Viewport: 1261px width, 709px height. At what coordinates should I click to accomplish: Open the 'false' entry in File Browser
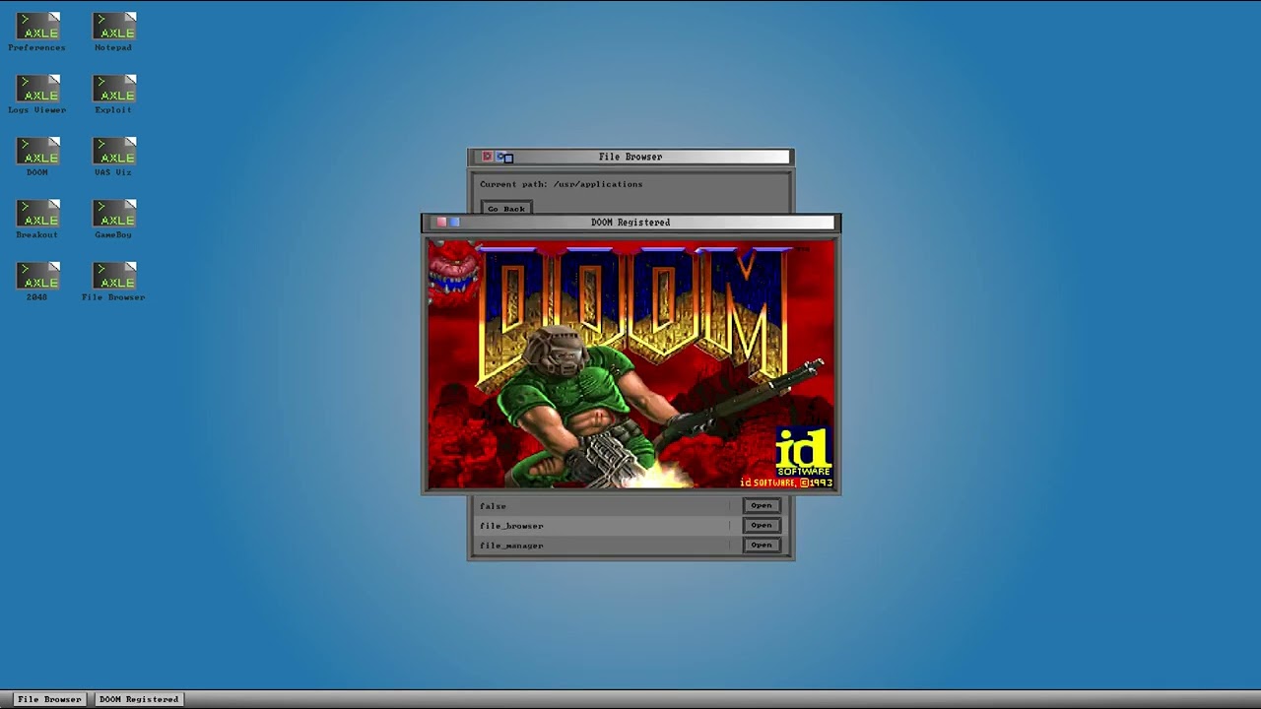(761, 505)
